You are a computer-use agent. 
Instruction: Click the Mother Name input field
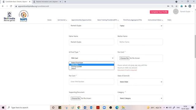click(x=140, y=42)
